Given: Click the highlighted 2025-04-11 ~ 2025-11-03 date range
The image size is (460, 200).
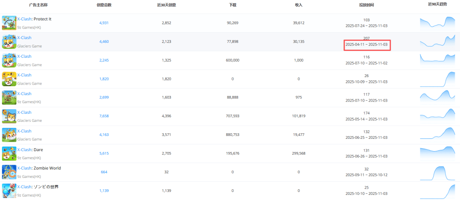Looking at the screenshot, I should click(x=366, y=45).
